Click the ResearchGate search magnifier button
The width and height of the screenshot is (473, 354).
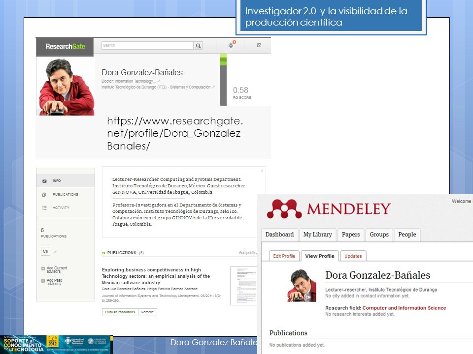click(x=198, y=45)
